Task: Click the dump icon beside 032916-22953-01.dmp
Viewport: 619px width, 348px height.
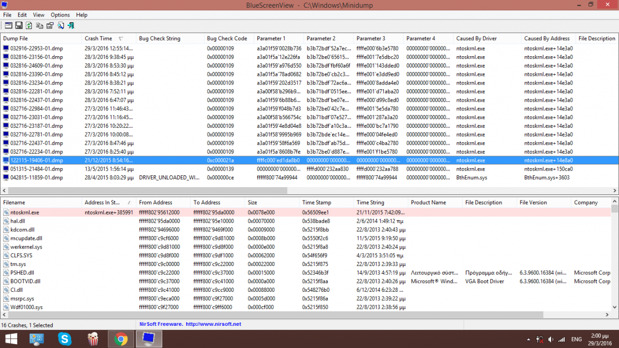Action: pyautogui.click(x=6, y=48)
